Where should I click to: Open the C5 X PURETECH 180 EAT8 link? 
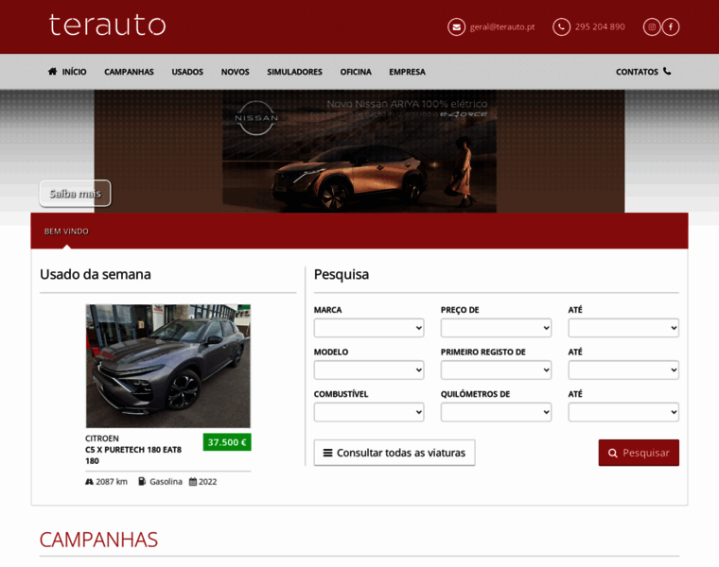click(x=133, y=455)
